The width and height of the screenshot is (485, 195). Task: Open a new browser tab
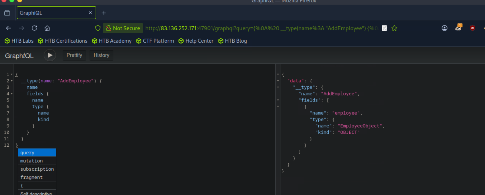(x=104, y=13)
